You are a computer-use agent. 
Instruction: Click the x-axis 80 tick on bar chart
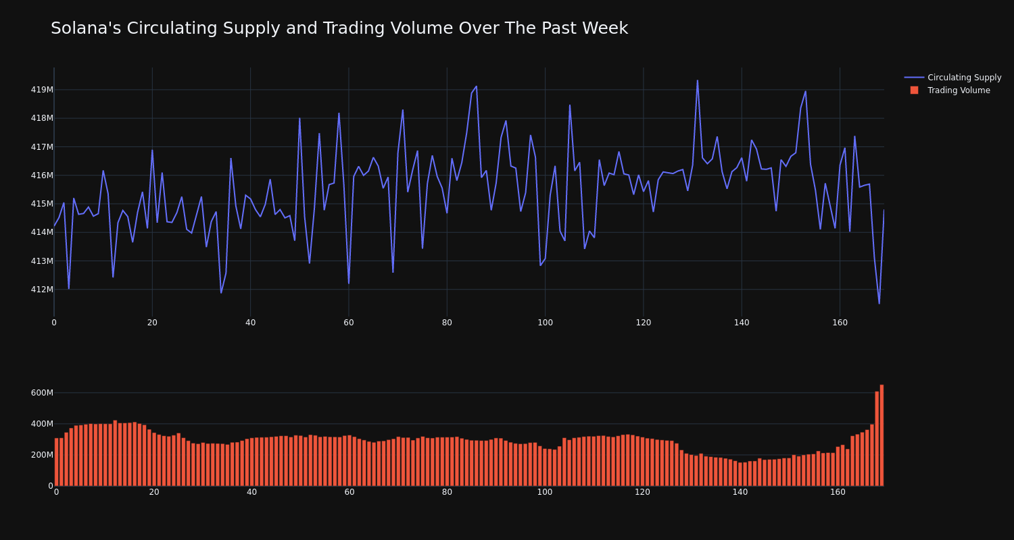point(447,492)
